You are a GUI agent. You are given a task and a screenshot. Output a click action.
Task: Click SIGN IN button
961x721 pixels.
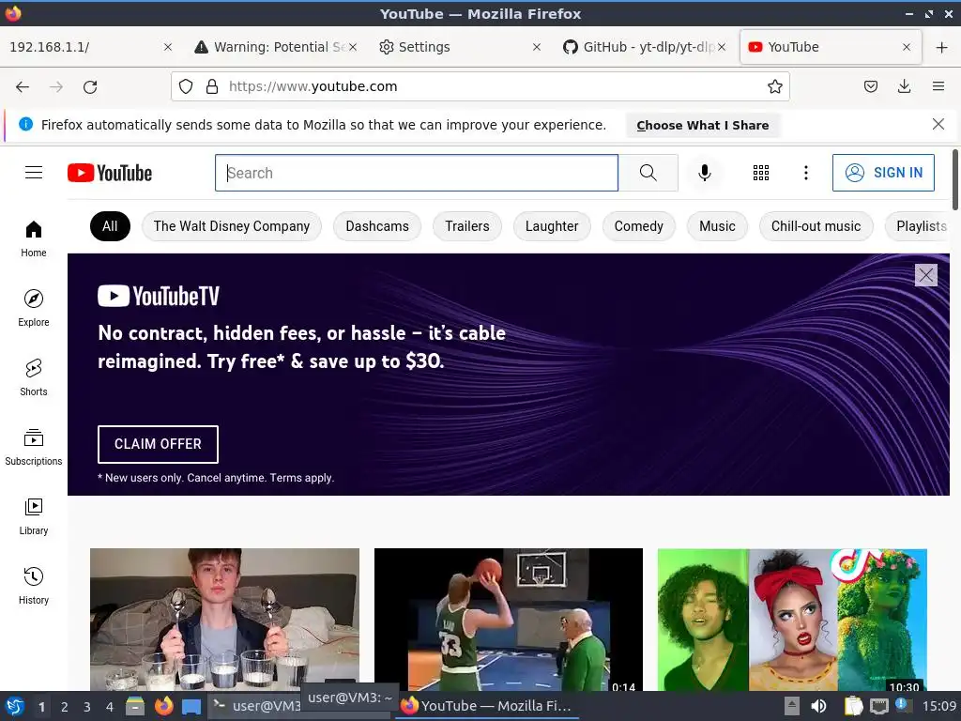click(x=883, y=173)
